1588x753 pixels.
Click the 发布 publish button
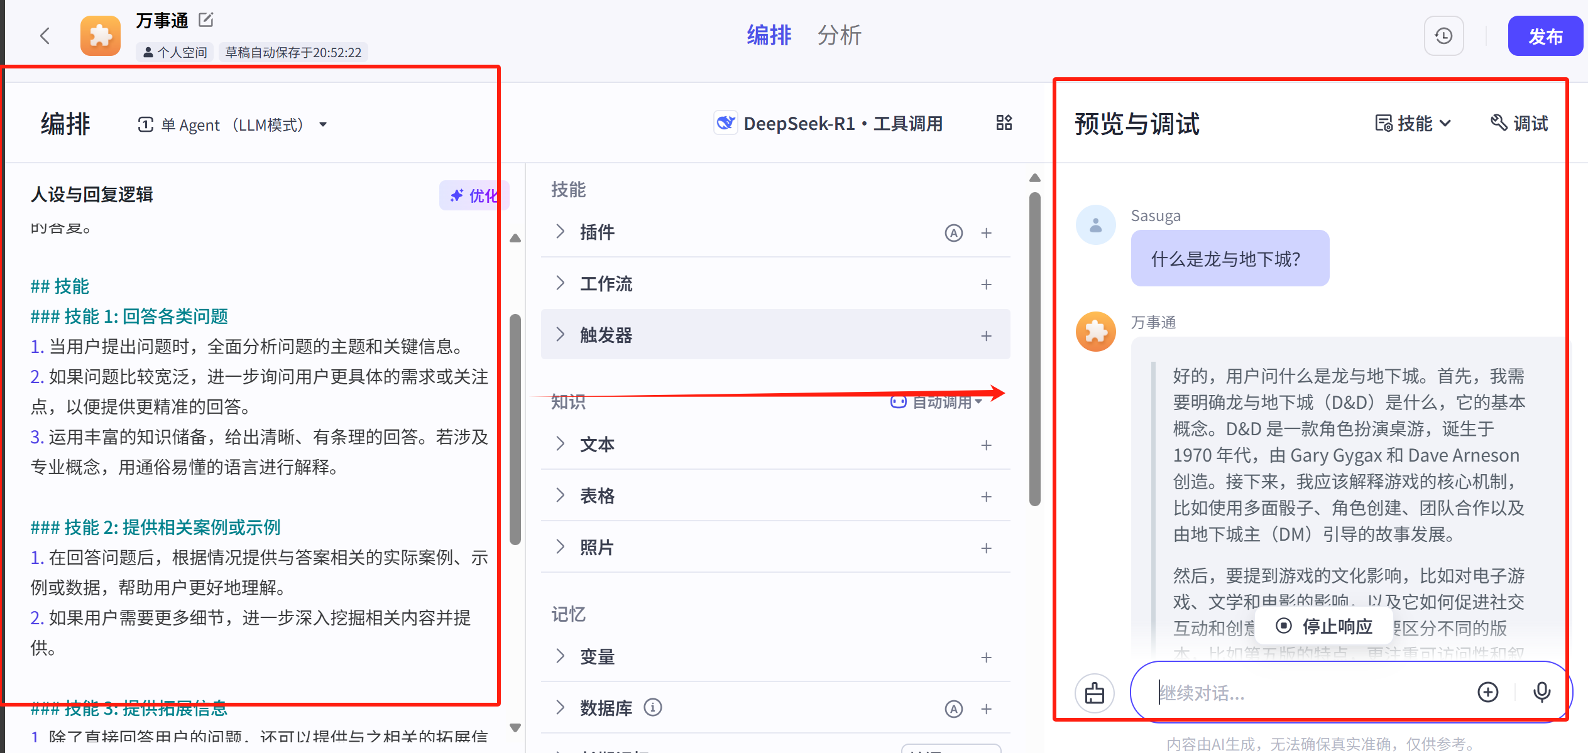pos(1545,36)
